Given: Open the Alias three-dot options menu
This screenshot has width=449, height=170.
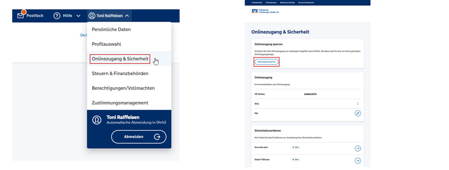Looking at the screenshot, I should coord(358,104).
